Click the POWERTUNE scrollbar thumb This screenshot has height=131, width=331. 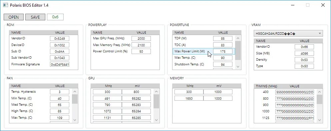coord(238,50)
